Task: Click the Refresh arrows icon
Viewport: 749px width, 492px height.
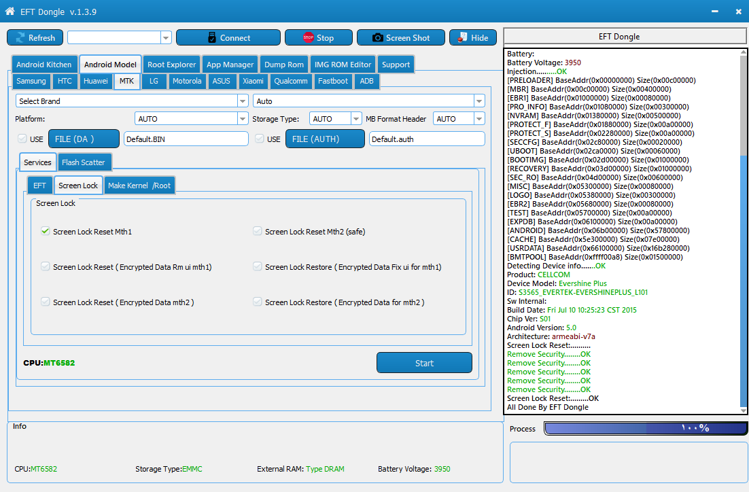Action: 20,37
